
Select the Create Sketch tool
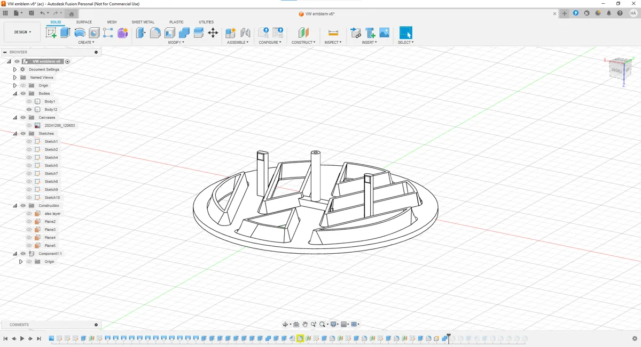[x=51, y=33]
